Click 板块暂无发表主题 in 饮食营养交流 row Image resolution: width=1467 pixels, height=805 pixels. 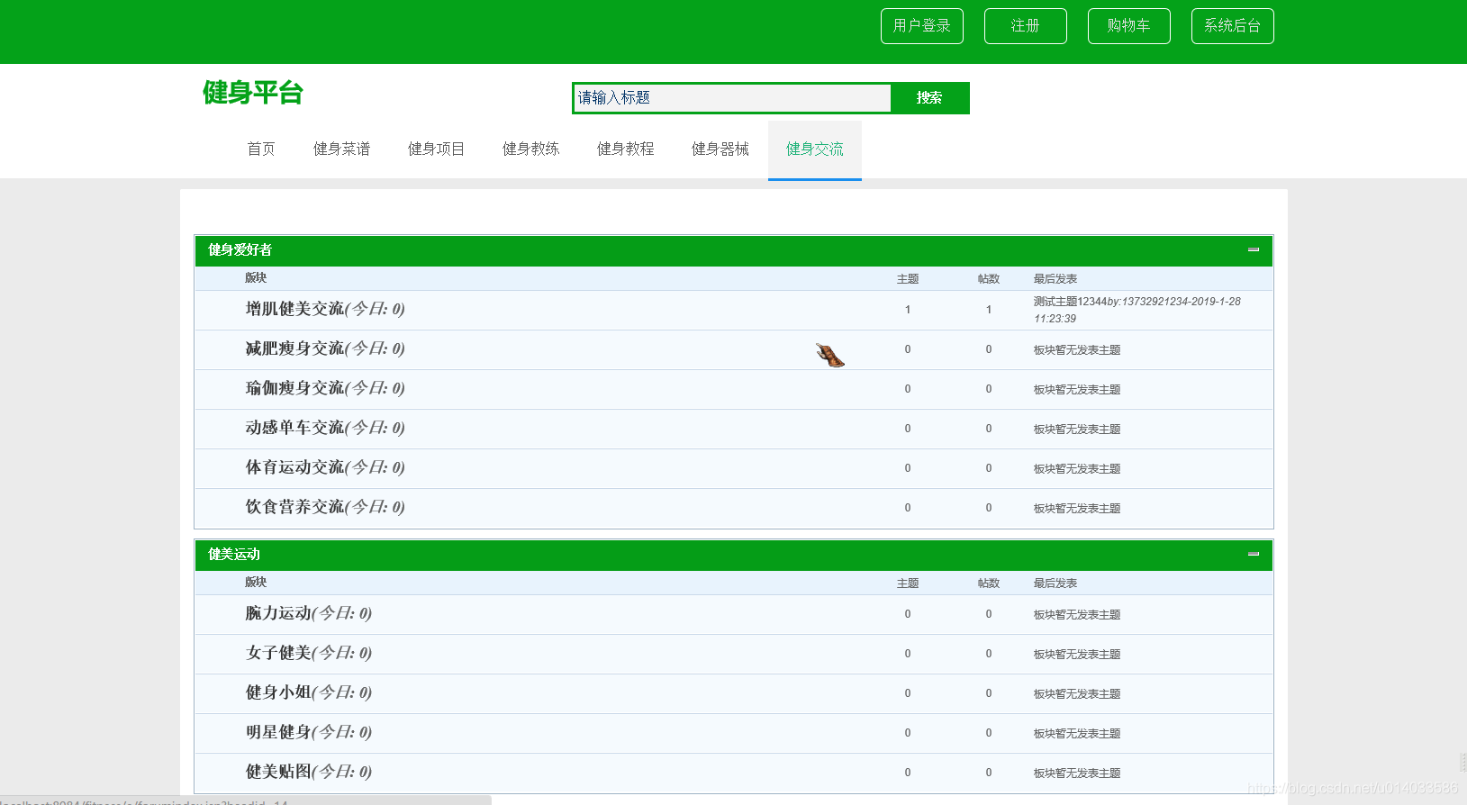(x=1077, y=509)
